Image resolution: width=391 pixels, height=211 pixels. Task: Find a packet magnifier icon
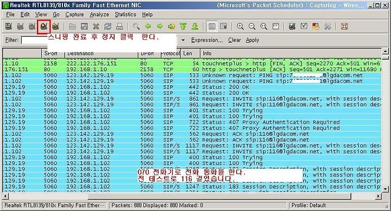136,27
